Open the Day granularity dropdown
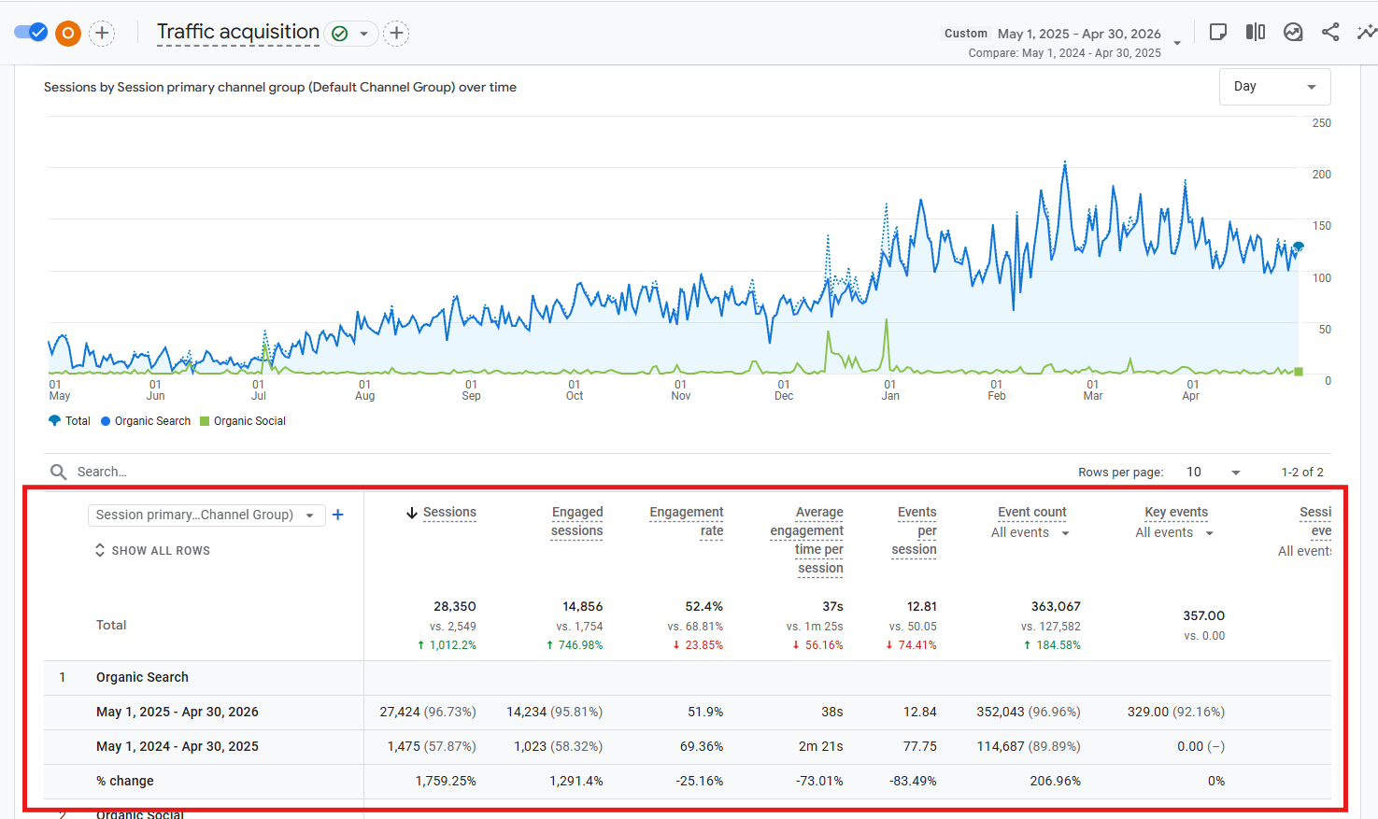The height and width of the screenshot is (819, 1378). click(x=1274, y=87)
